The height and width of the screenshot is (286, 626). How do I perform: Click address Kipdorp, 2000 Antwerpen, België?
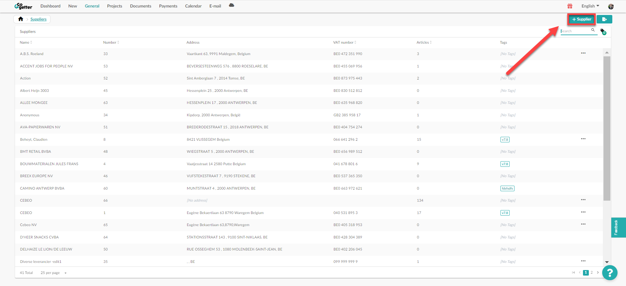[x=214, y=115]
